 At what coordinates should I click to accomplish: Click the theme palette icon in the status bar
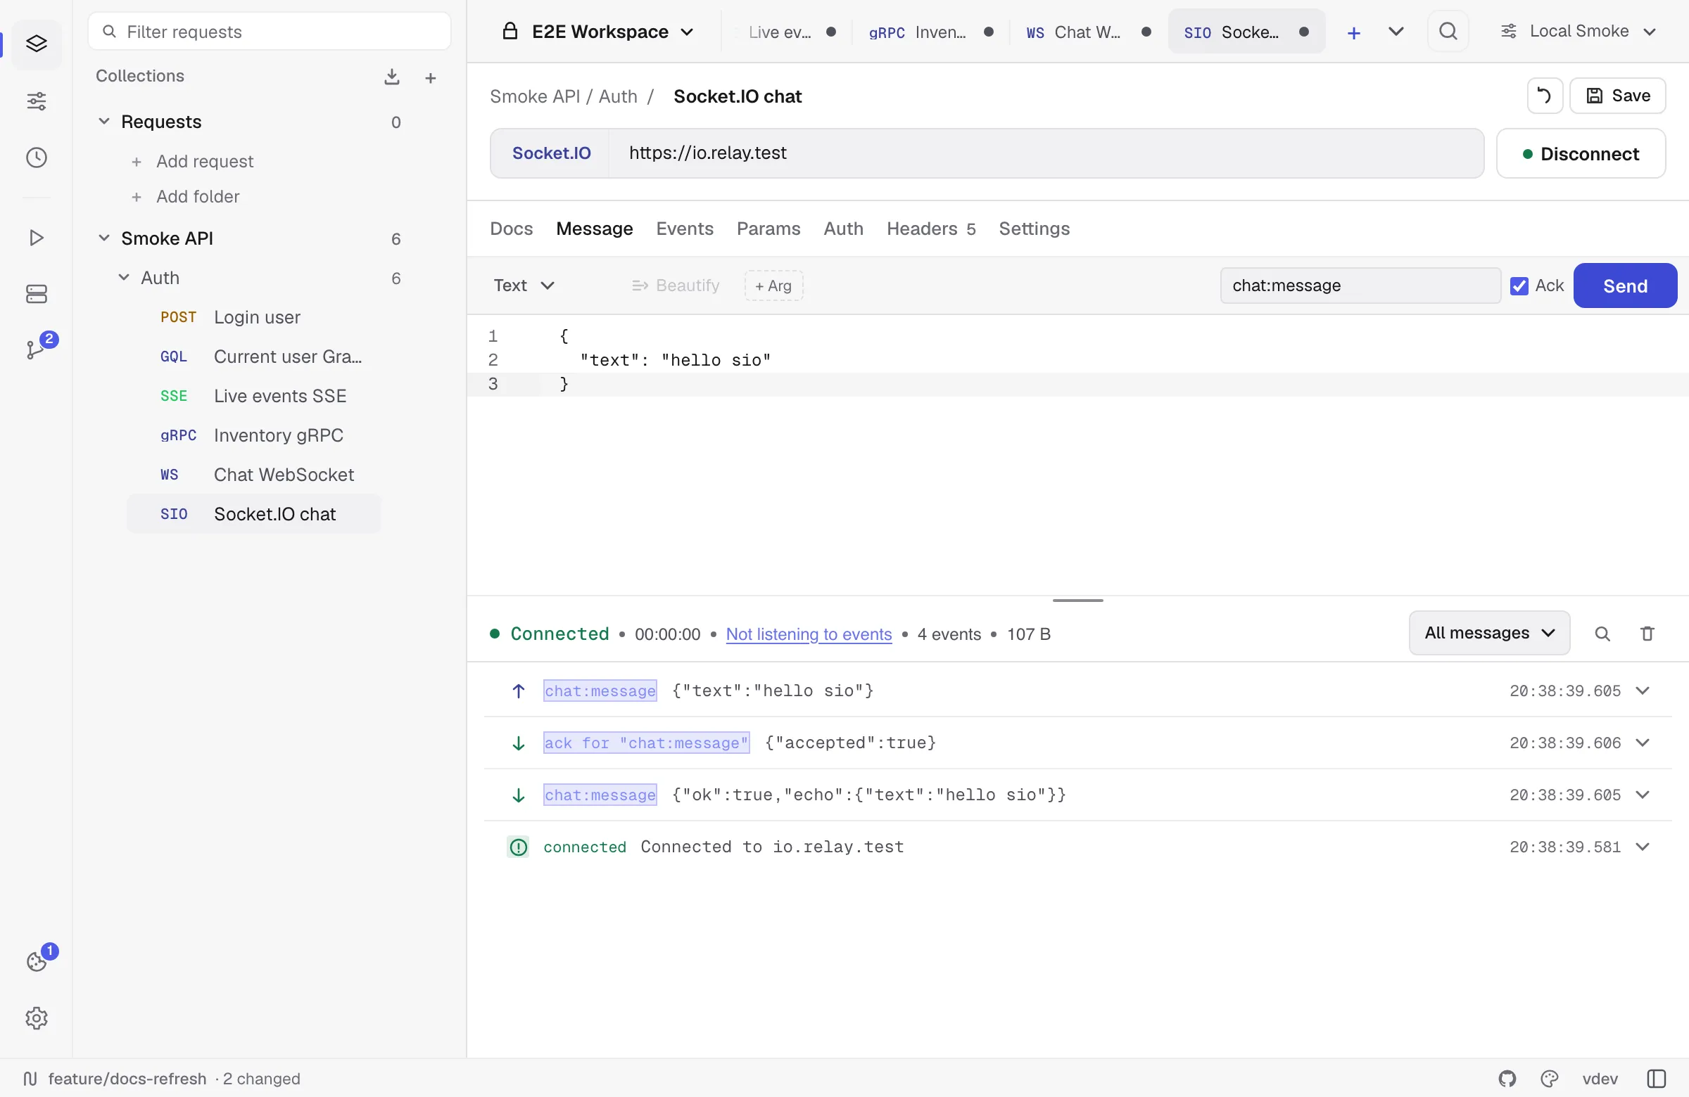pyautogui.click(x=1549, y=1079)
